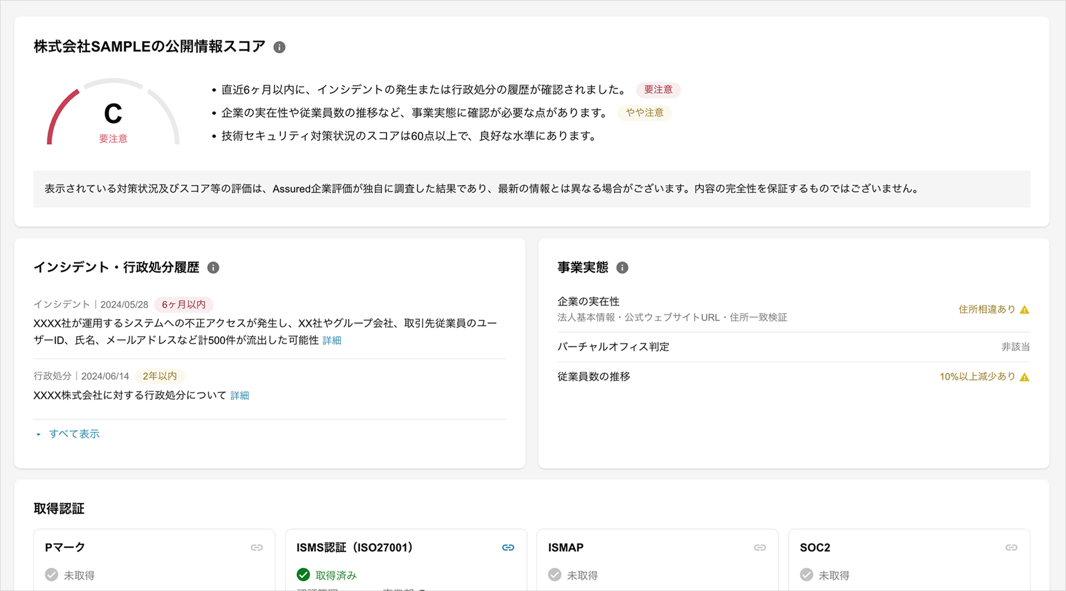This screenshot has height=591, width=1066.
Task: Click ISMS認証（ISO27001） card title
Action: 355,547
